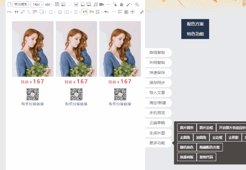Expand the ordered list style arrow
Viewport: 246px width, 170px height.
[x=71, y=12]
